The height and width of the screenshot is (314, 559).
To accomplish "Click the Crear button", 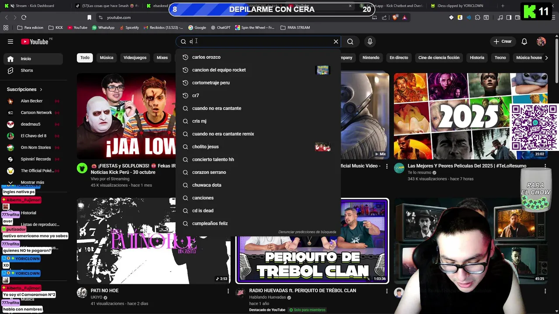I will [503, 41].
